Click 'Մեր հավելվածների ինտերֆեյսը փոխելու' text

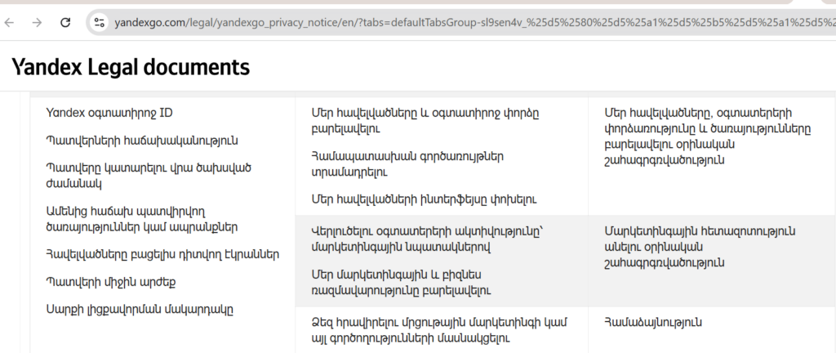pyautogui.click(x=424, y=199)
